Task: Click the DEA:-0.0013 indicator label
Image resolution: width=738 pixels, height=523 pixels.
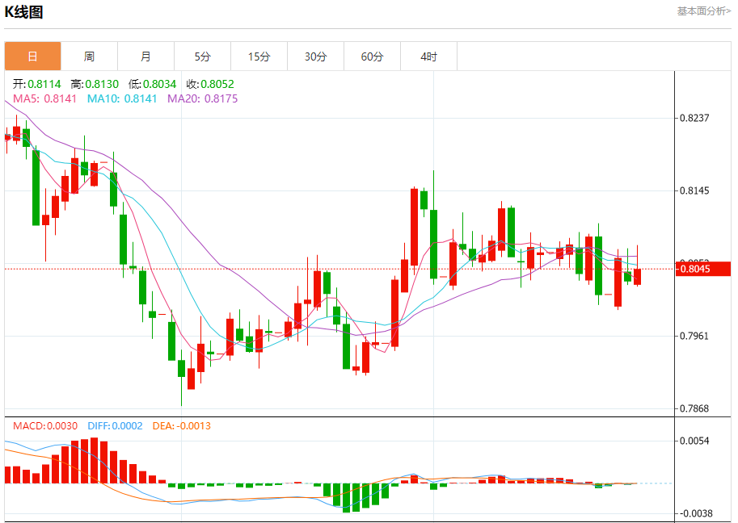Action: tap(181, 425)
